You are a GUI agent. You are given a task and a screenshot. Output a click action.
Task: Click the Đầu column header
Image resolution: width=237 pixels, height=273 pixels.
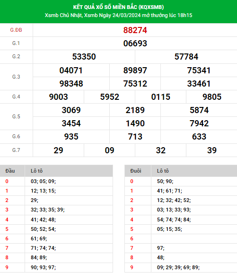tap(10, 171)
